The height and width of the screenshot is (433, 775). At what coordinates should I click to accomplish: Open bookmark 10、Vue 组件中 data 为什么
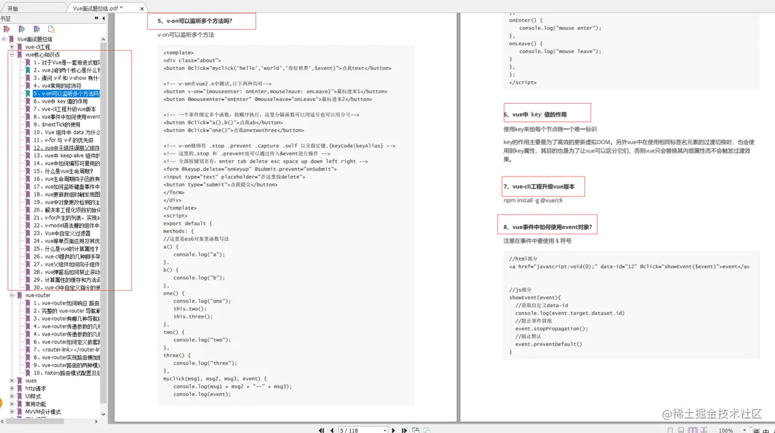[66, 132]
